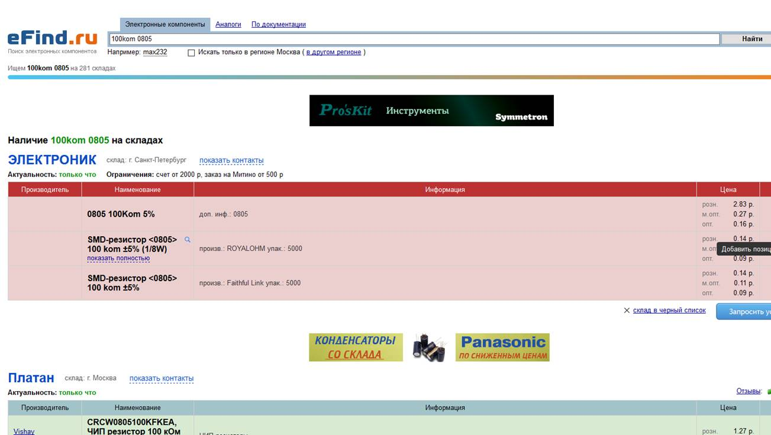
Task: Show contacts for the ЭЛЕКТРОНИК supplier
Action: (x=231, y=160)
